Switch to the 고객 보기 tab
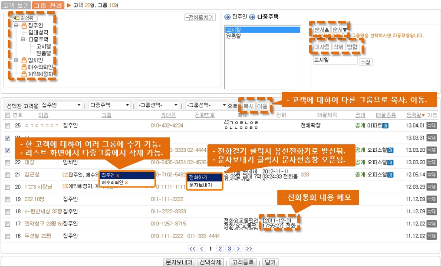The image size is (441, 267). (16, 5)
